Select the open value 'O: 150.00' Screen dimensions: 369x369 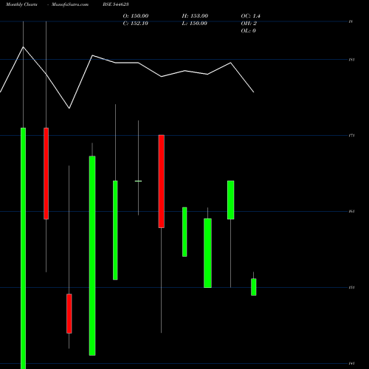pyautogui.click(x=136, y=16)
